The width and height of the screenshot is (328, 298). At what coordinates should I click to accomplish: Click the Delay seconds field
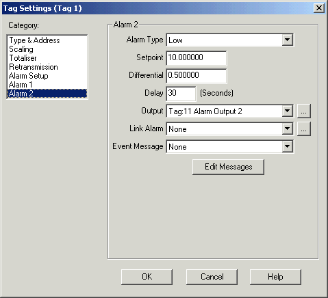click(x=181, y=94)
